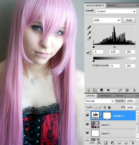Click the lock transparent pixels icon
The image size is (139, 145).
96,107
